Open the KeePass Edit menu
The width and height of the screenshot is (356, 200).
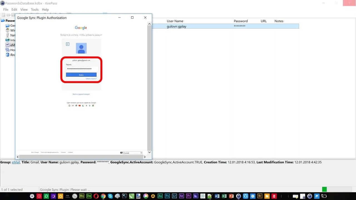pyautogui.click(x=14, y=9)
